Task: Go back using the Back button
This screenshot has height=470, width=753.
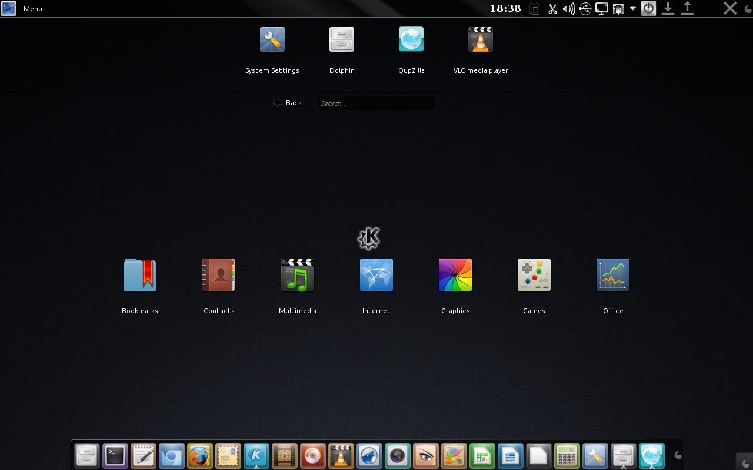Action: coord(287,103)
